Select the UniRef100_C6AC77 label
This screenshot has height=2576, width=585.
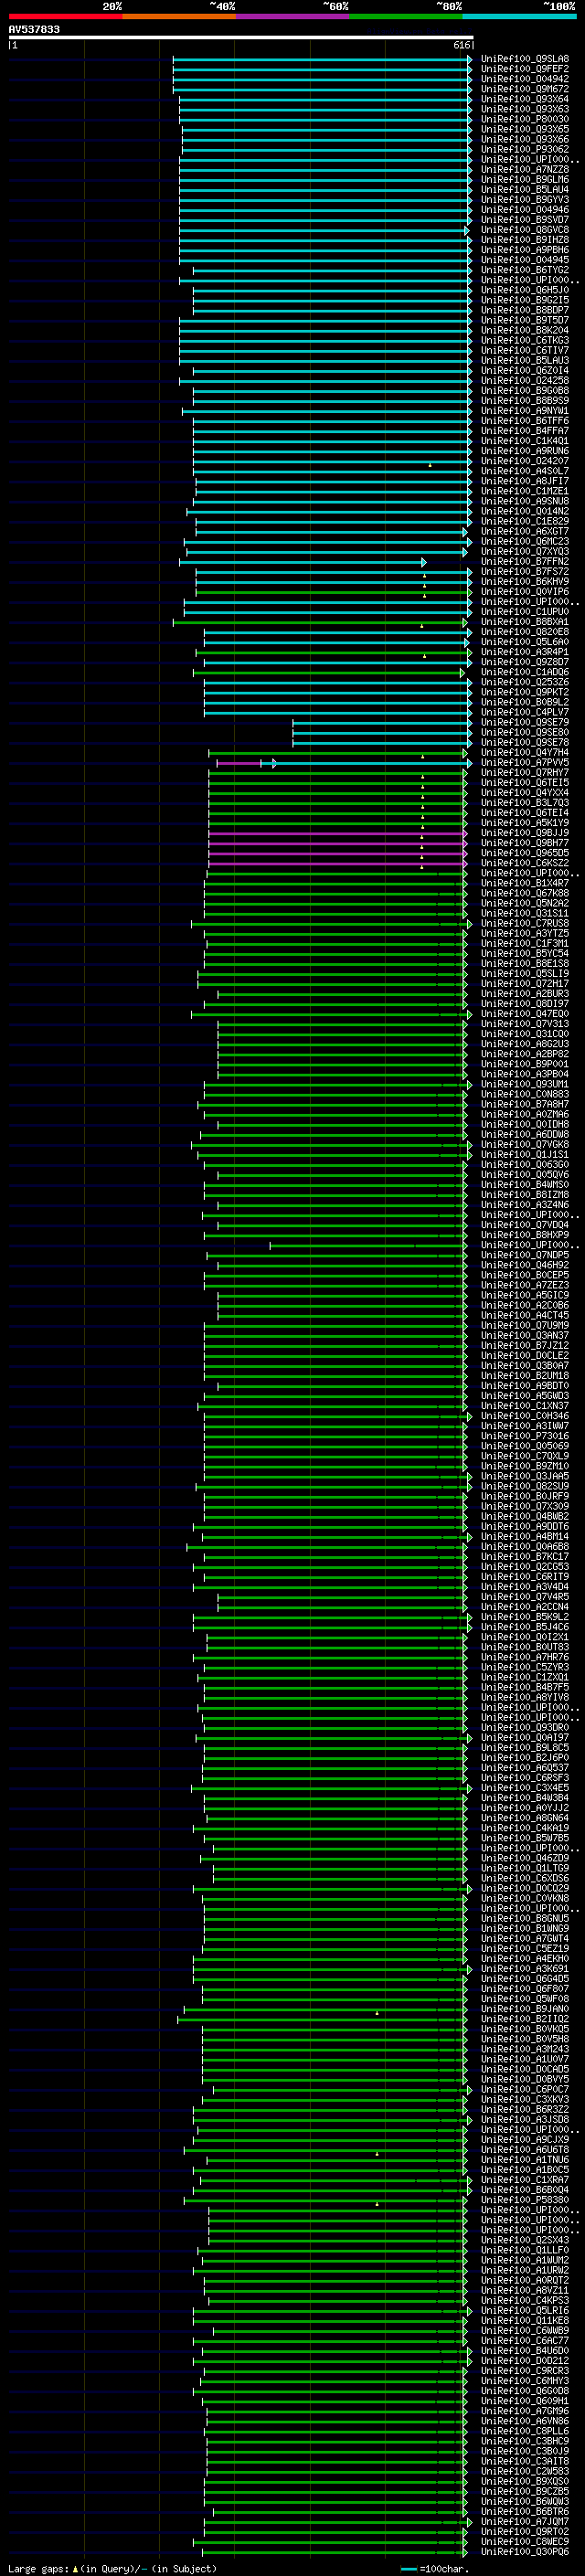point(525,2340)
